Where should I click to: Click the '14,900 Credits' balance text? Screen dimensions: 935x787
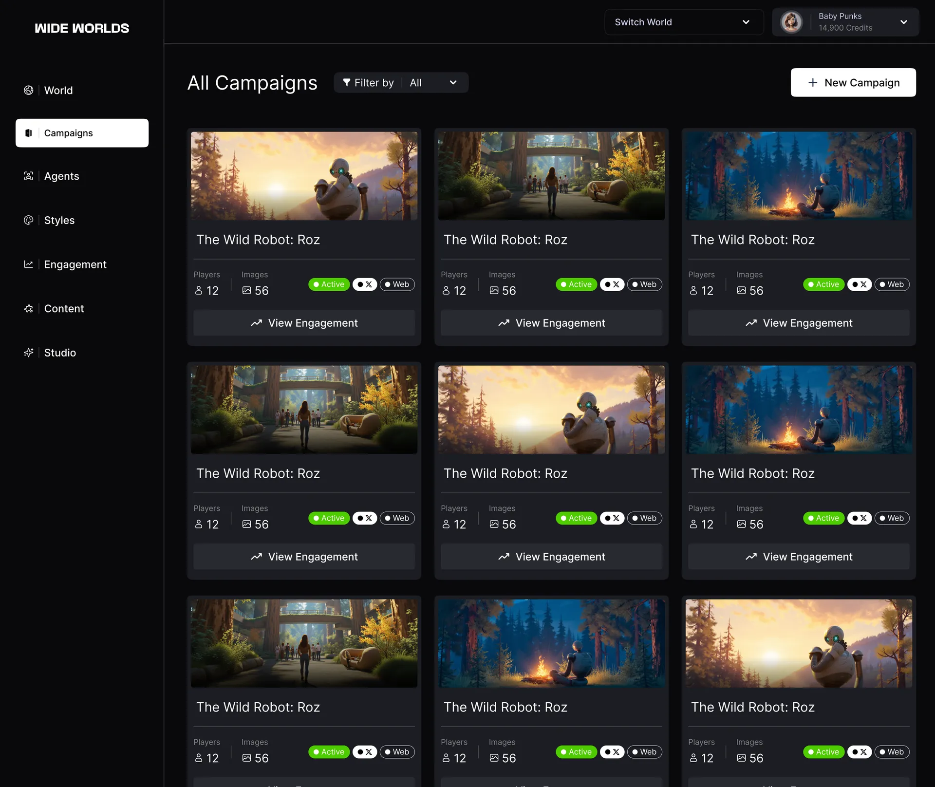click(x=845, y=28)
